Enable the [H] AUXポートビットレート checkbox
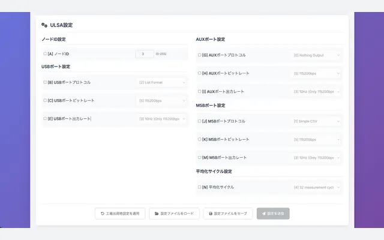This screenshot has width=384, height=240. (x=199, y=73)
